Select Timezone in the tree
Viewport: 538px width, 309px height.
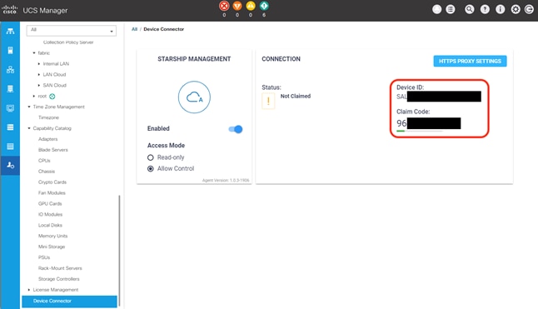(x=49, y=117)
